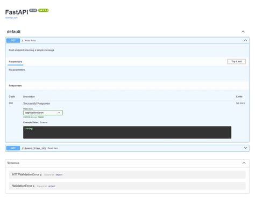Click Expand all next to ValidationError
The width and height of the screenshot is (255, 199).
tap(42, 186)
